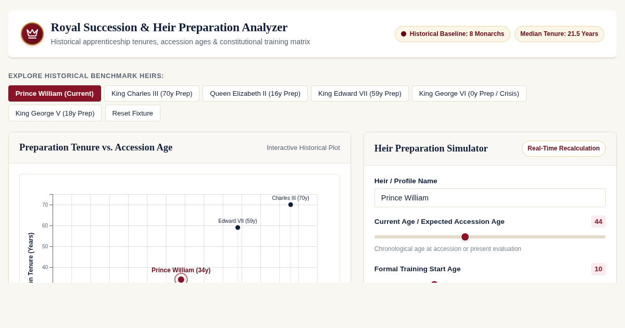
Task: Choose Queen Elizabeth II (16y Prep)
Action: click(x=255, y=94)
